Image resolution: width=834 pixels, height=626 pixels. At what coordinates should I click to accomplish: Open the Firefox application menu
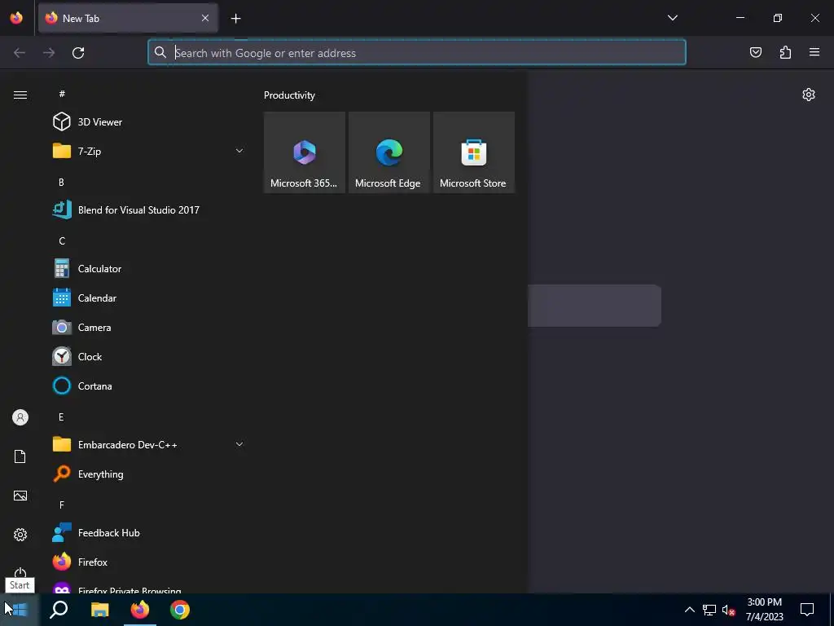[814, 52]
